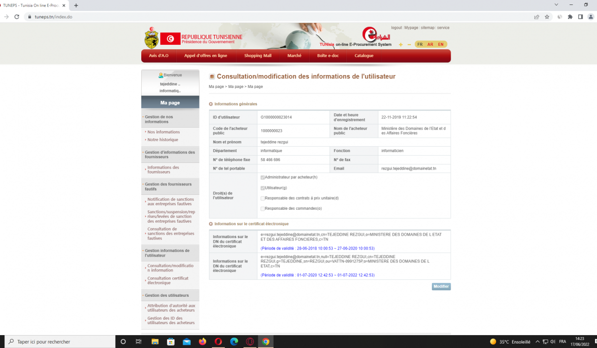Click the share page icon in address bar

coord(537,16)
